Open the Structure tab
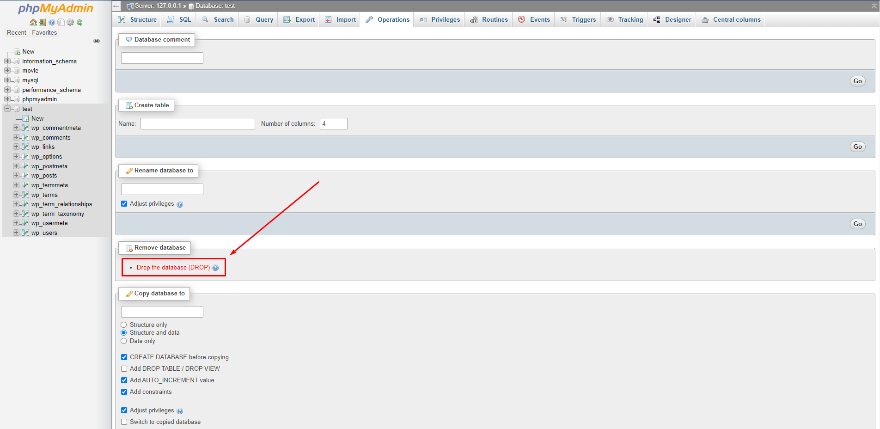This screenshot has height=429, width=880. click(x=137, y=19)
